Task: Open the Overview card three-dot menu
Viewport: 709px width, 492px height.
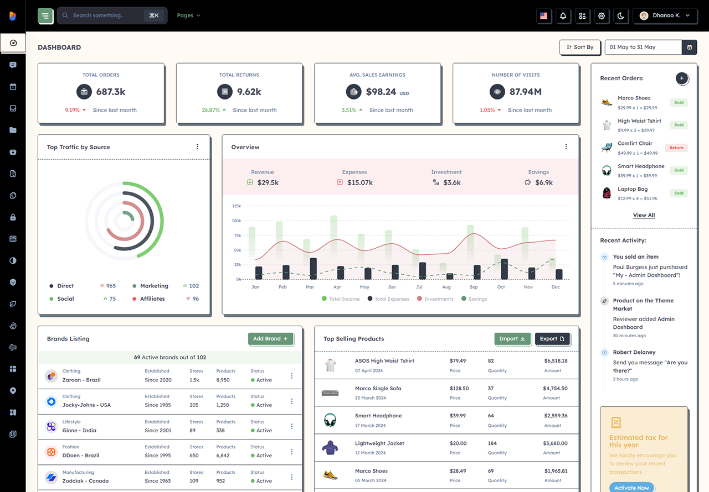Action: click(x=566, y=146)
